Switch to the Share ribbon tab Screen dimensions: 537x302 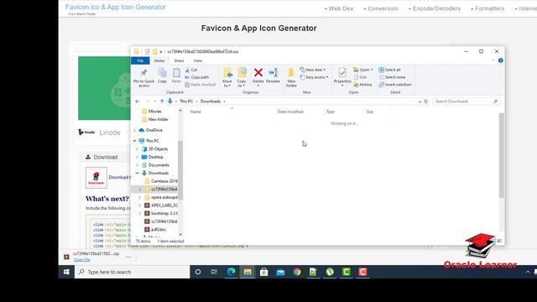(179, 60)
